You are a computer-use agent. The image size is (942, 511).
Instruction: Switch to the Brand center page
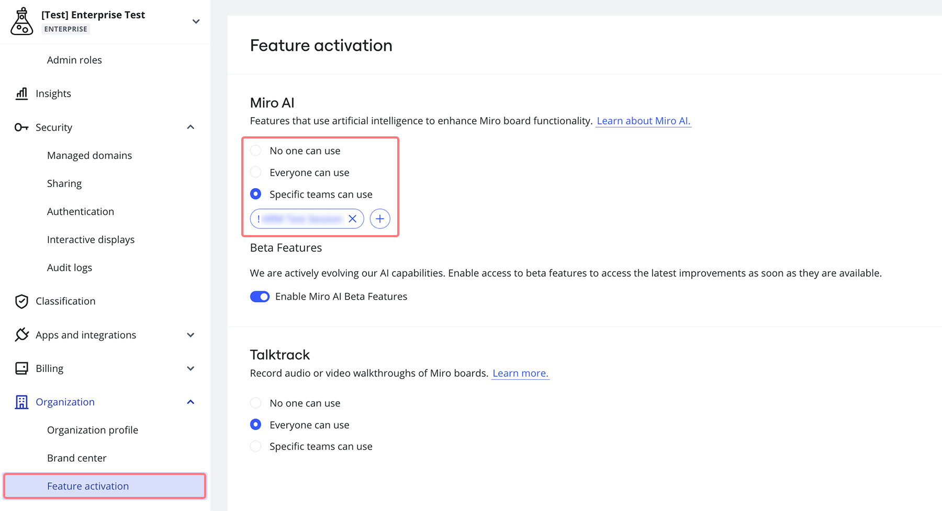click(76, 458)
